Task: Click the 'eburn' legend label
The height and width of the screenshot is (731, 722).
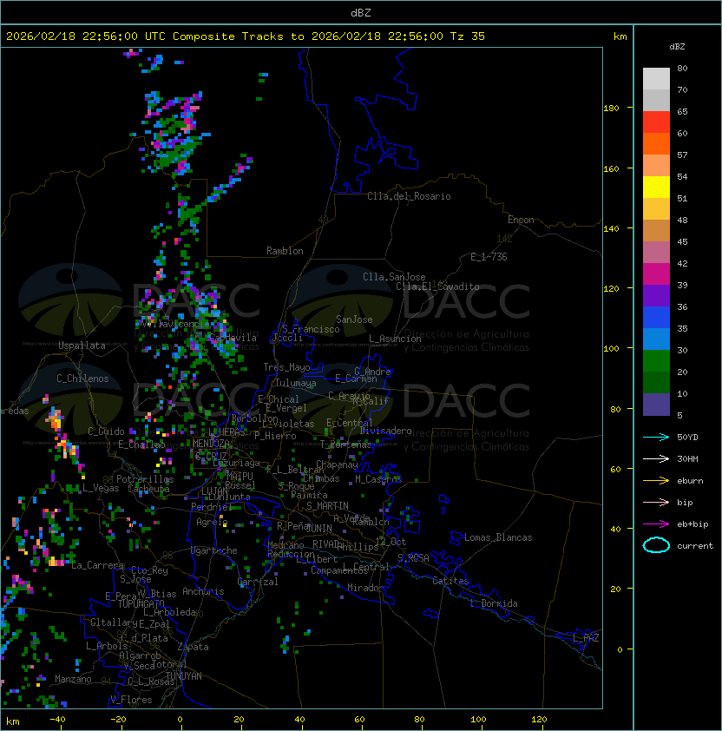Action: coord(690,481)
